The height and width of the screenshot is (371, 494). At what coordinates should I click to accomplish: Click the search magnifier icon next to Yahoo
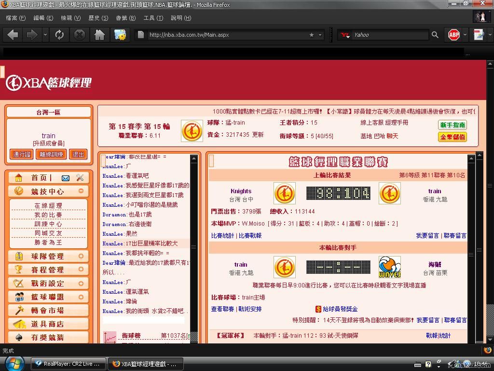coord(435,35)
